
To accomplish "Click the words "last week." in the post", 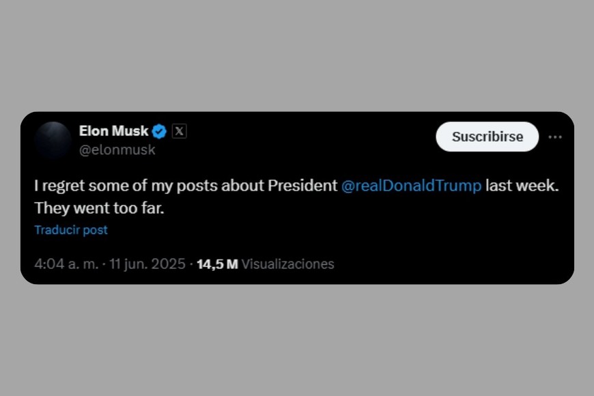I will tap(522, 186).
